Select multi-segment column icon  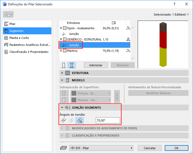pyautogui.click(x=72, y=65)
